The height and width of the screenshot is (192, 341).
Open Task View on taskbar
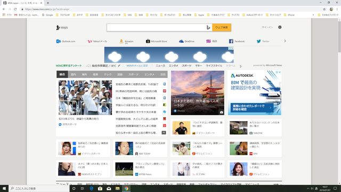coord(83,188)
